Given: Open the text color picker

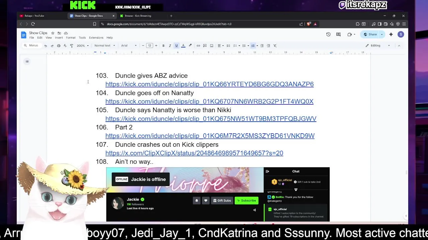Looking at the screenshot, I should coord(183,46).
